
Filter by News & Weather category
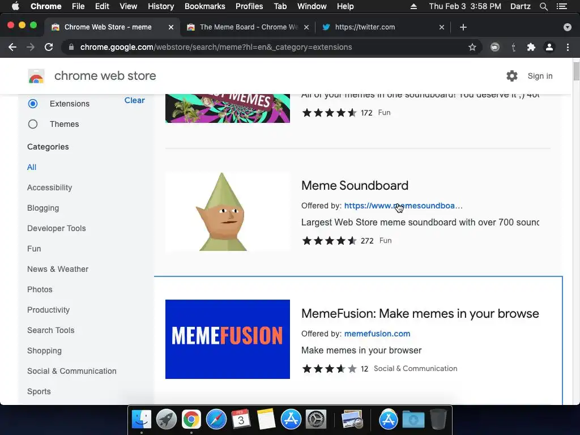click(58, 269)
